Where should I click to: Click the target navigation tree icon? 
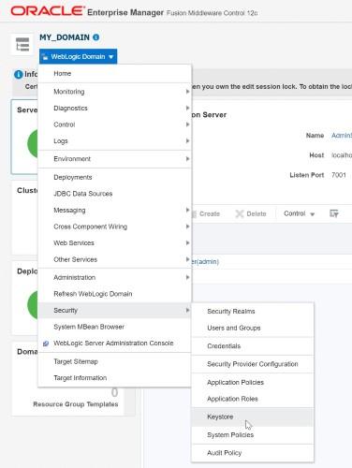click(x=22, y=44)
